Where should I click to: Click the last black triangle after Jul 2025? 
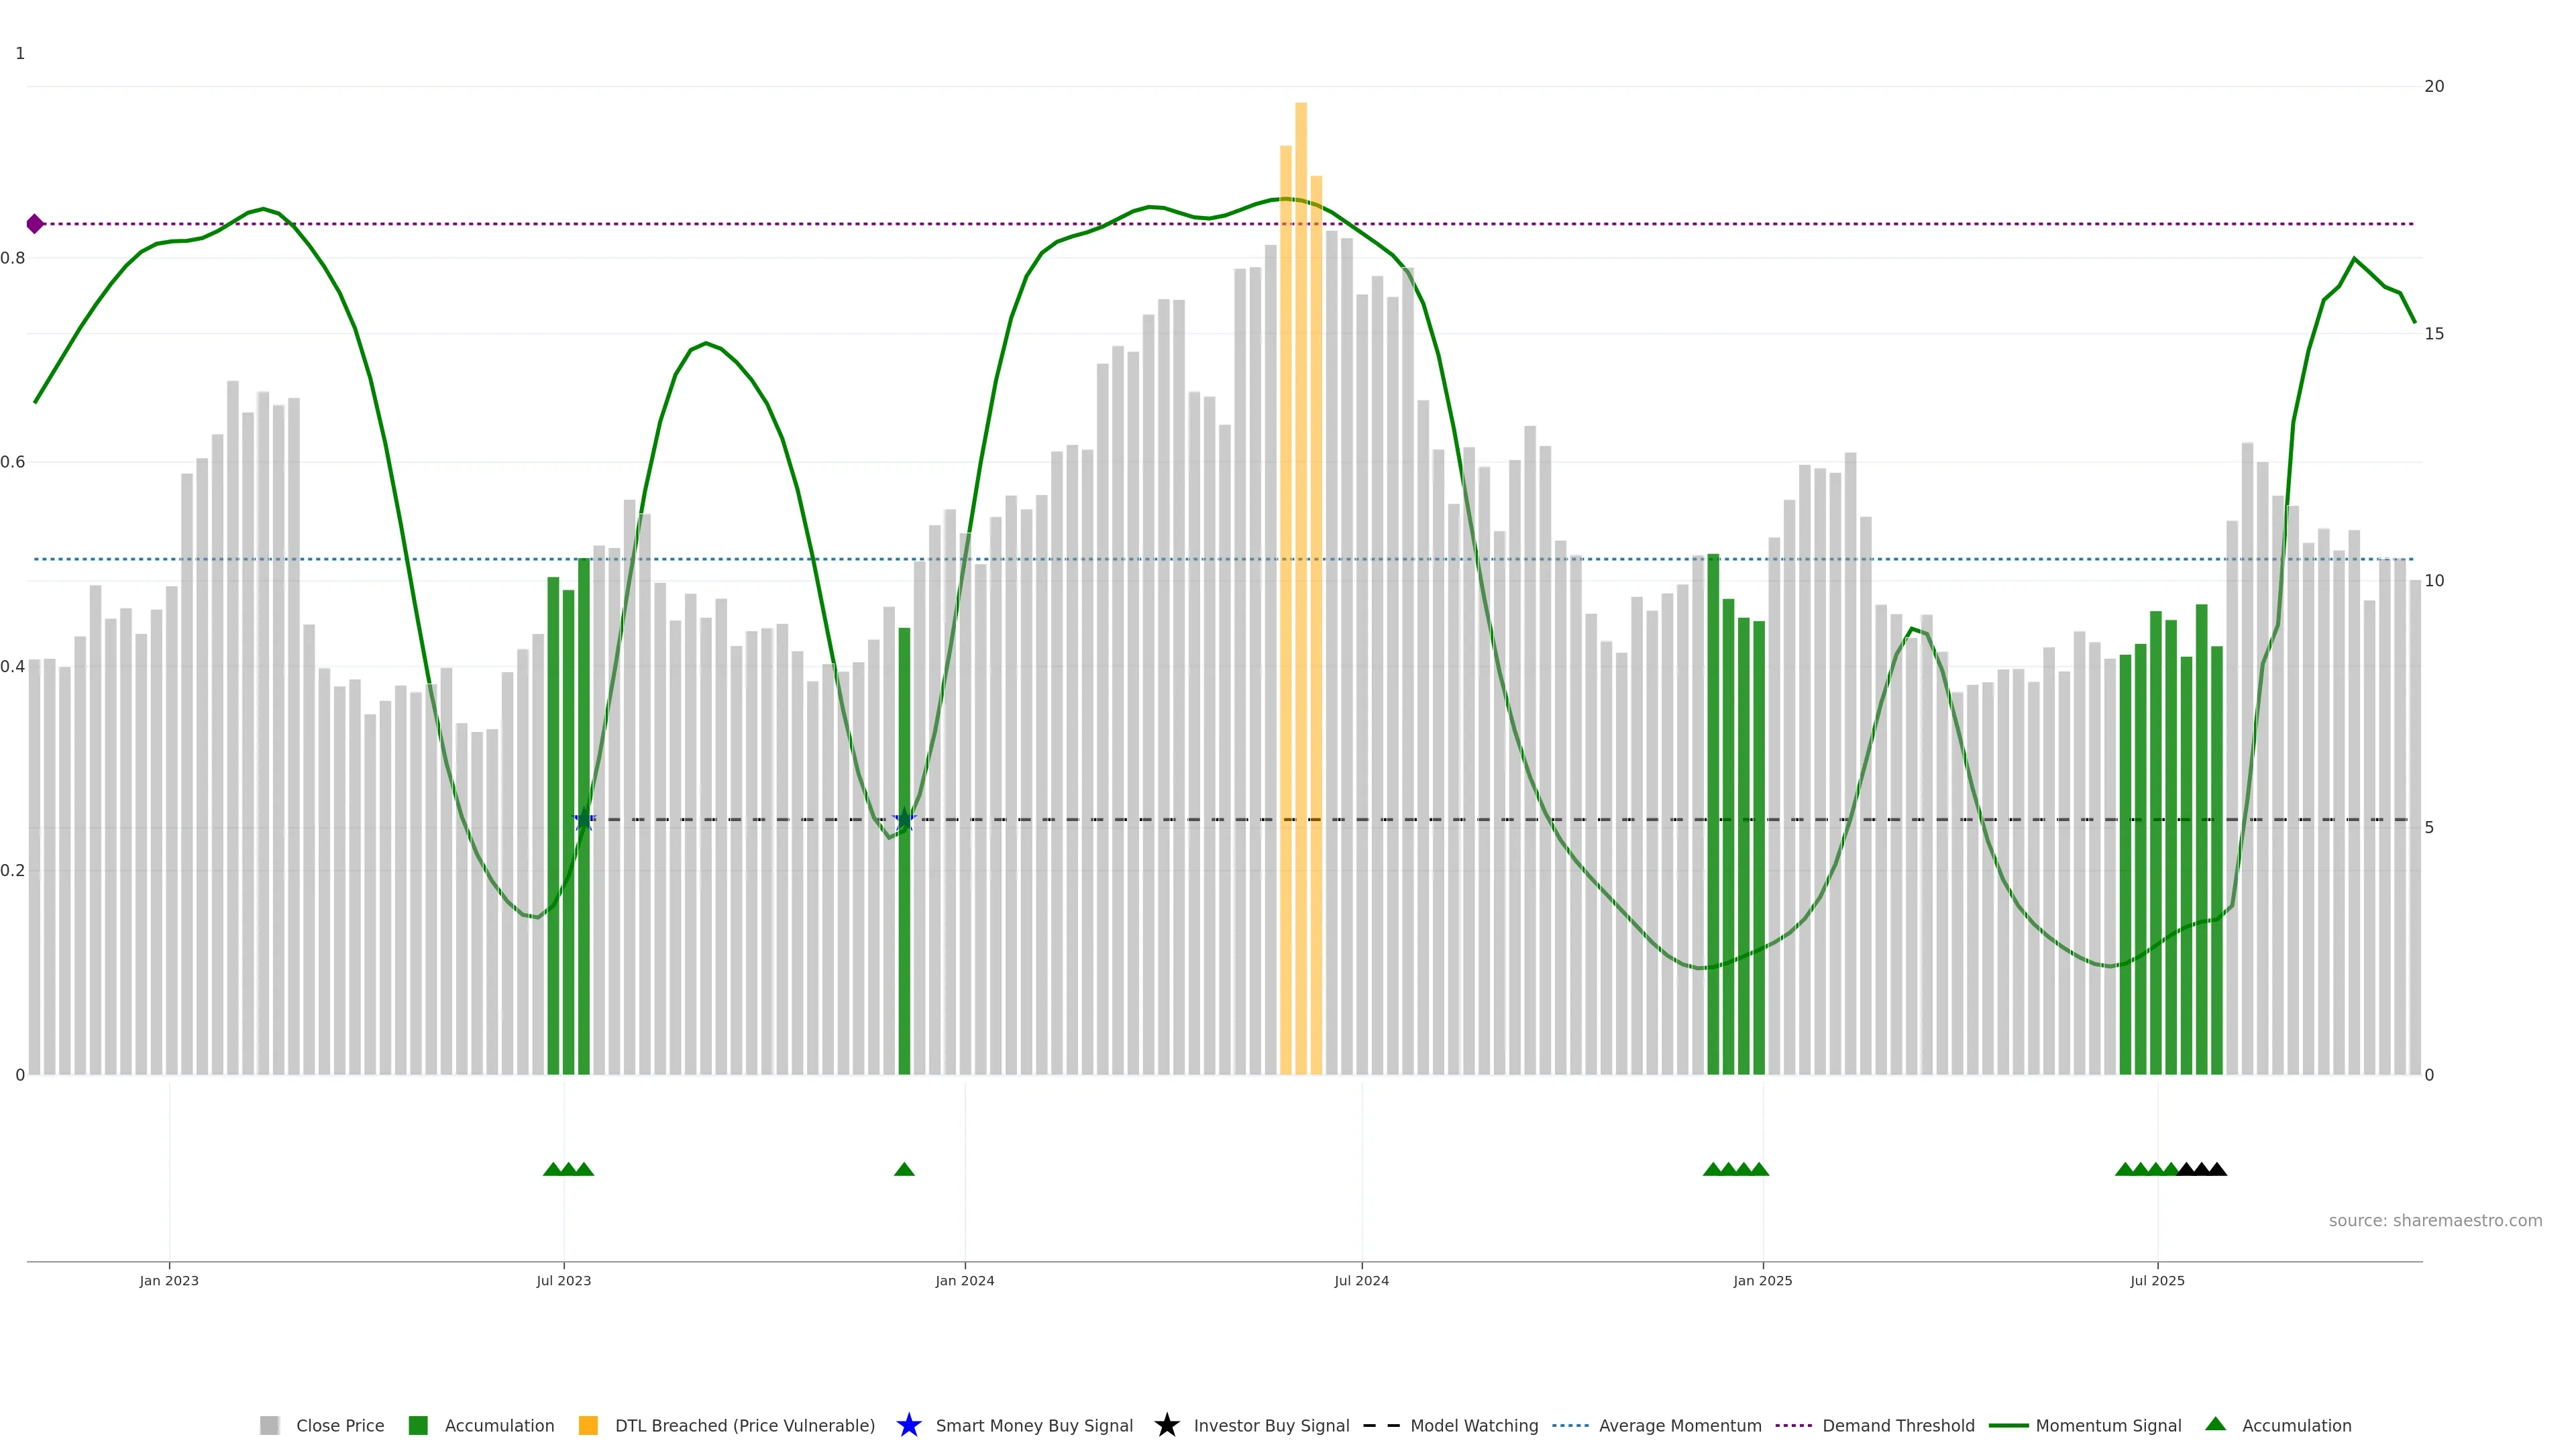2217,1169
